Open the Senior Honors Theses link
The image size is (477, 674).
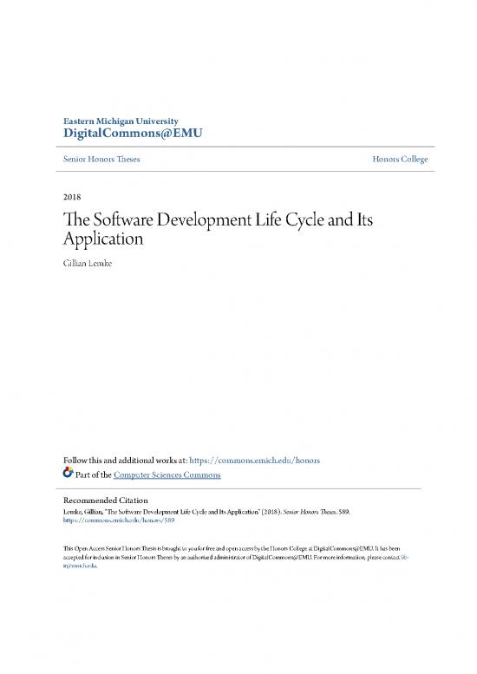101,159
